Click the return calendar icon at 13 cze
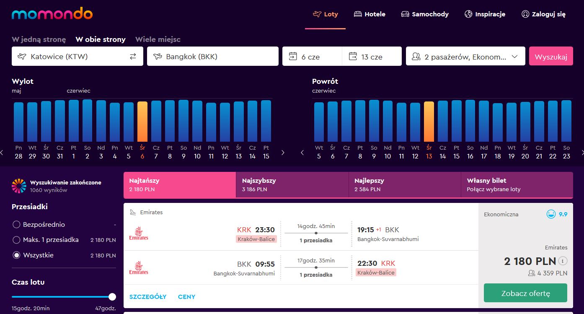Screen dimensions: 584x314 (353, 56)
